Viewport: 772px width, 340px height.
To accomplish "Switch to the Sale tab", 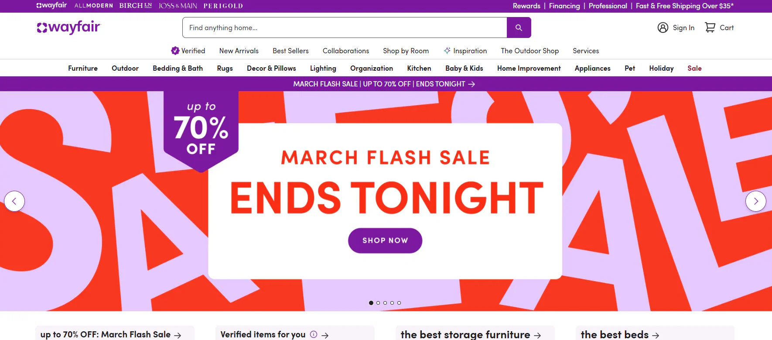I will tap(694, 68).
